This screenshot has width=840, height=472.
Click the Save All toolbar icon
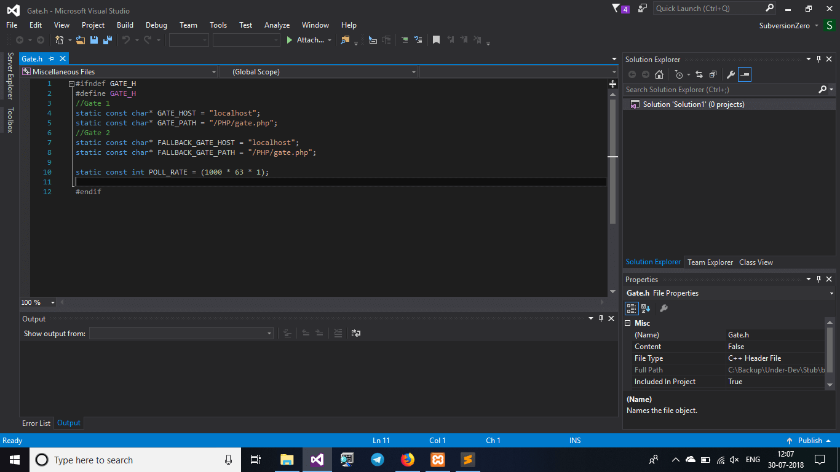tap(108, 40)
